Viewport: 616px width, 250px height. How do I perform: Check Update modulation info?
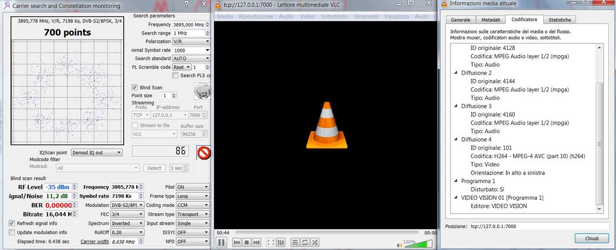[x=12, y=232]
